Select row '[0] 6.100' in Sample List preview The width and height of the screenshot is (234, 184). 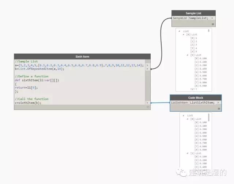[x=201, y=58]
